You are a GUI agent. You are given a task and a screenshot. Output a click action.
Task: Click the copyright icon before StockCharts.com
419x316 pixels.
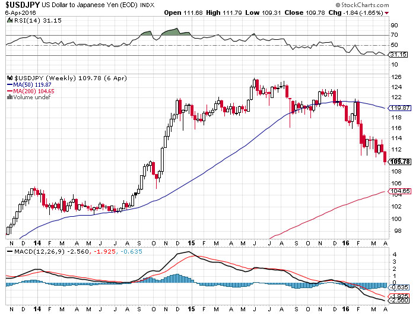(x=338, y=5)
